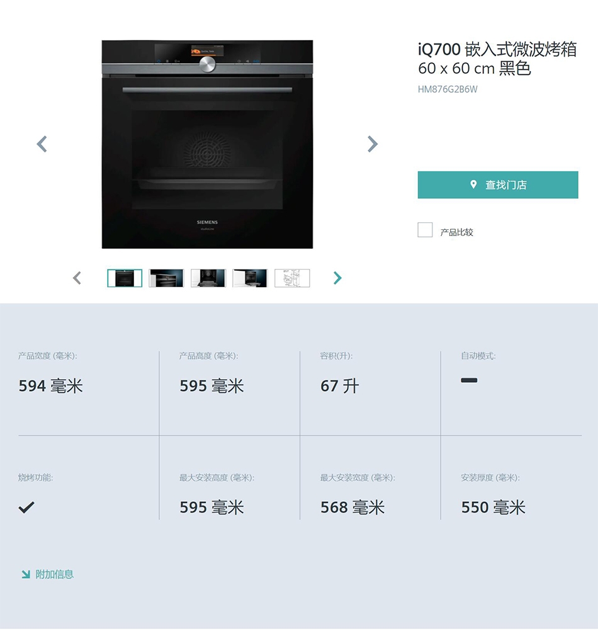This screenshot has width=598, height=636.
Task: Select the fifth installation diagram thumbnail
Action: tap(292, 278)
